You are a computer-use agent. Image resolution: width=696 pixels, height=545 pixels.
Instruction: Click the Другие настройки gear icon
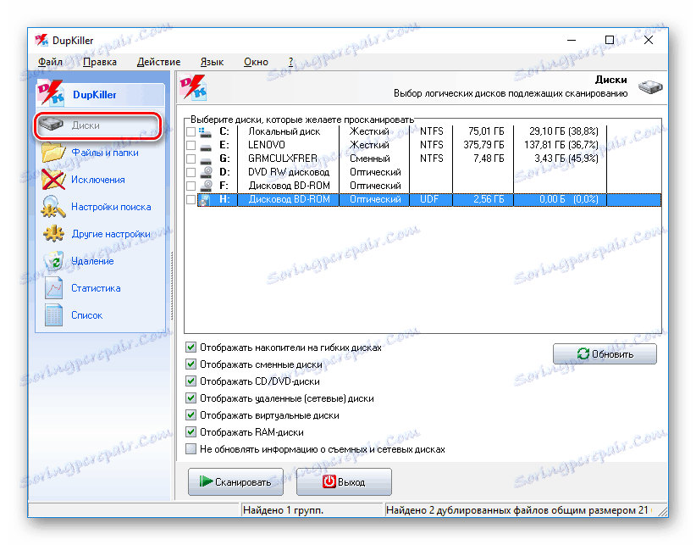(53, 234)
